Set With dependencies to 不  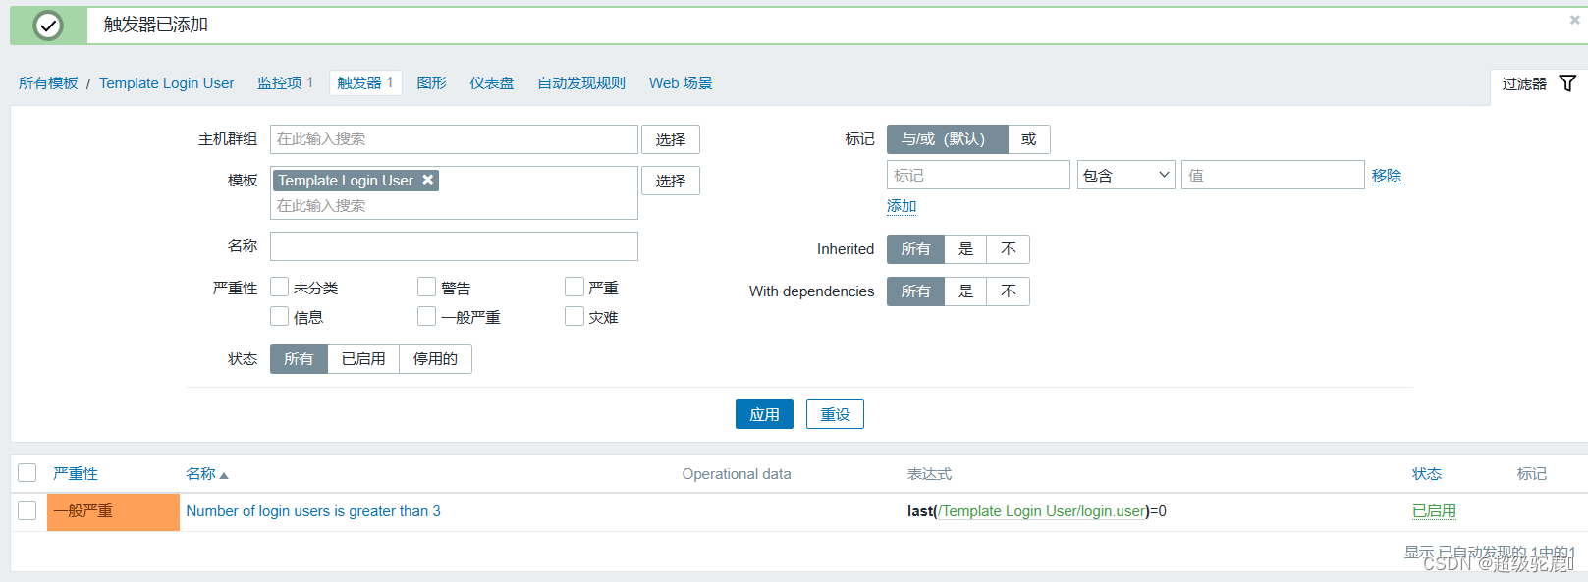pyautogui.click(x=1009, y=291)
